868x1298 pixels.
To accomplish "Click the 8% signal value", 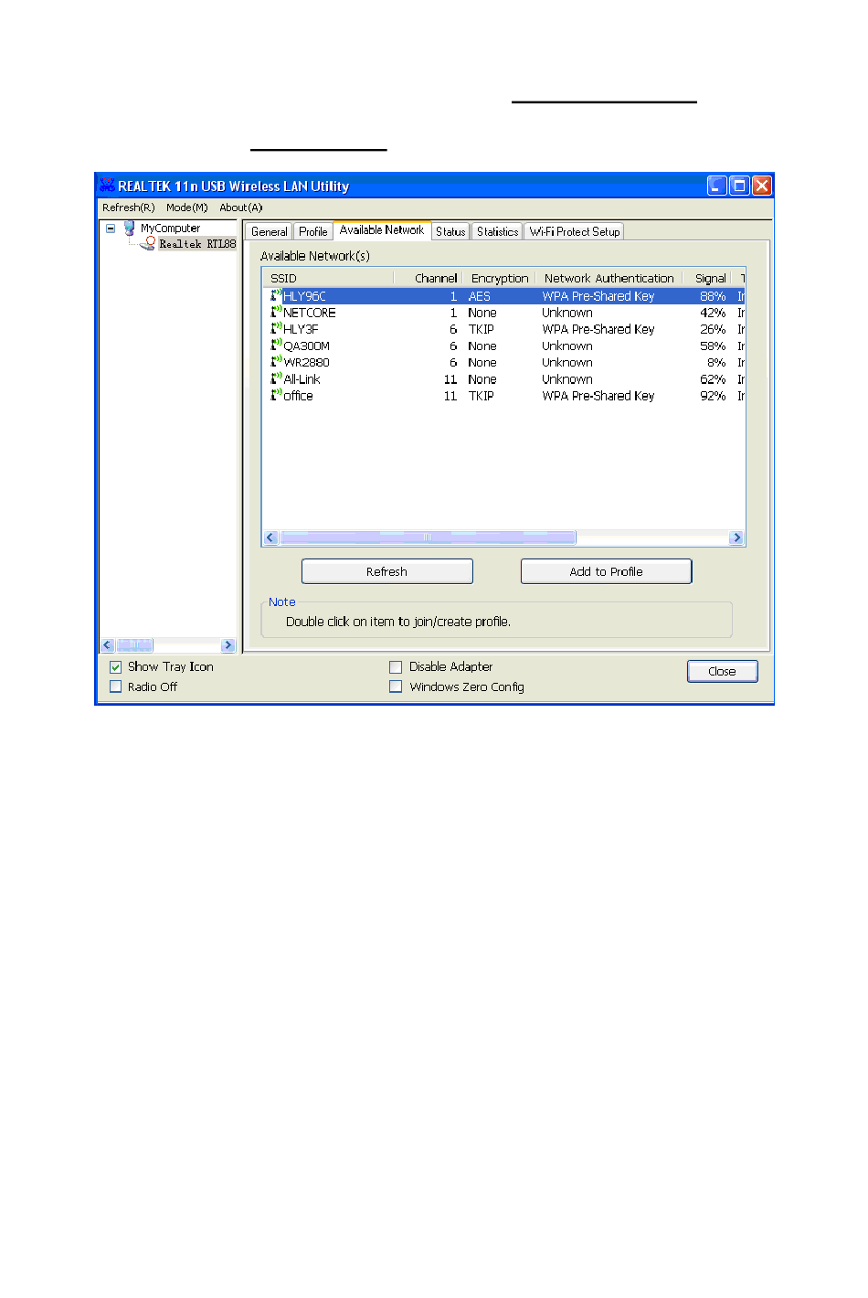I will click(x=716, y=363).
